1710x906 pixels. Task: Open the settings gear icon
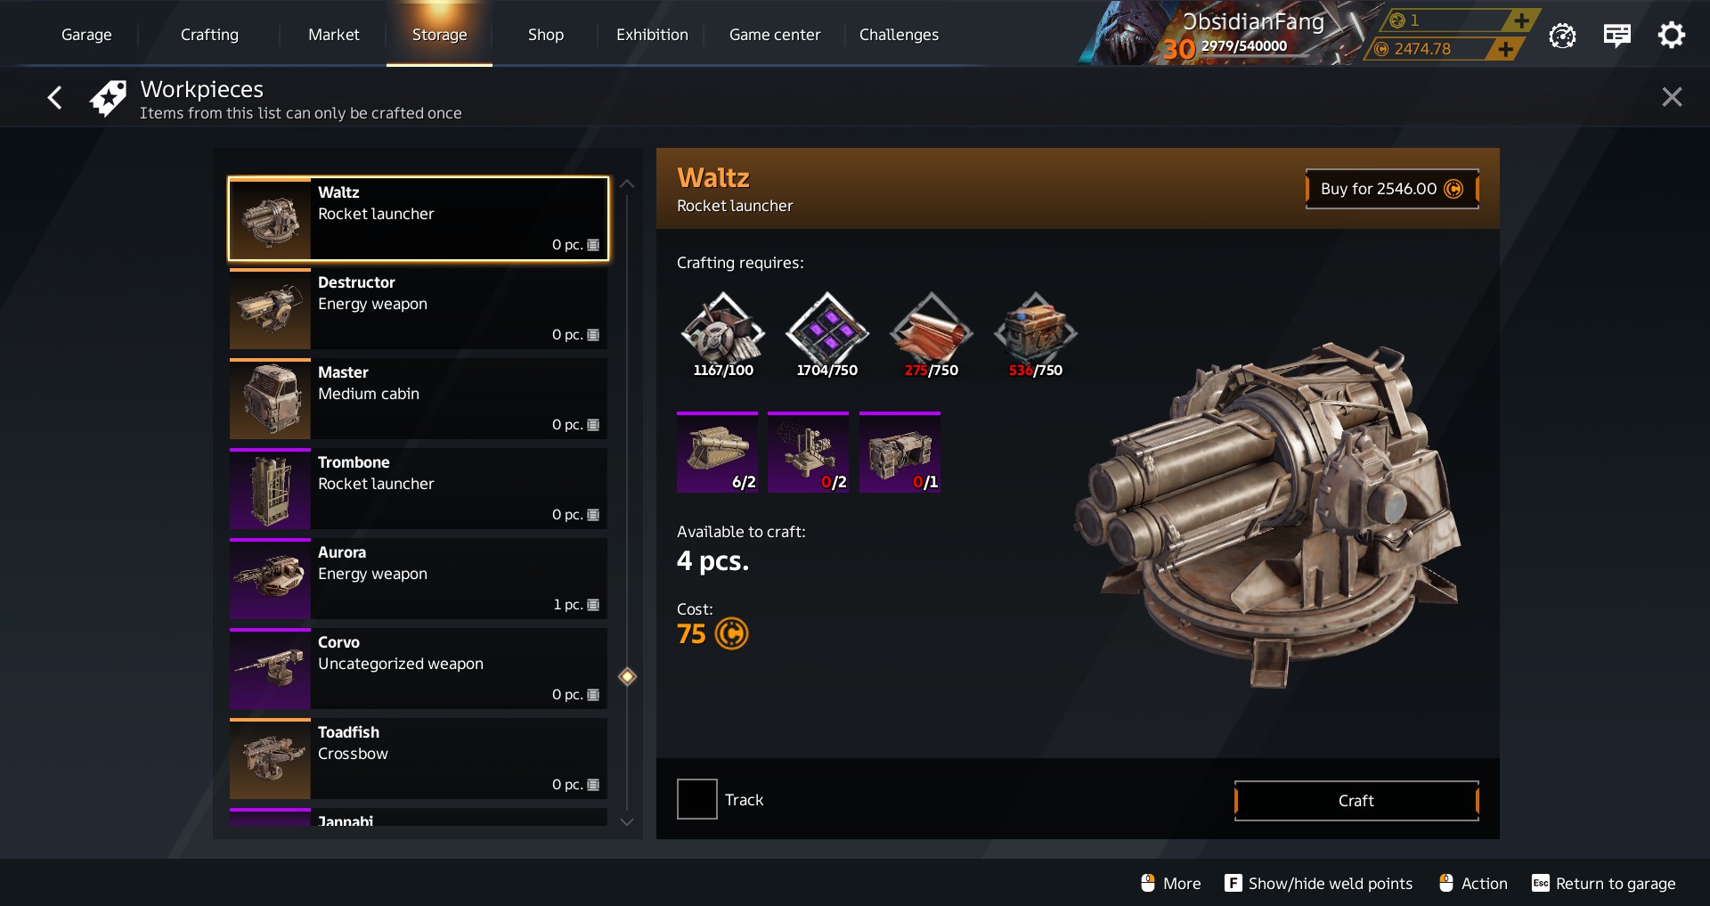[1671, 35]
